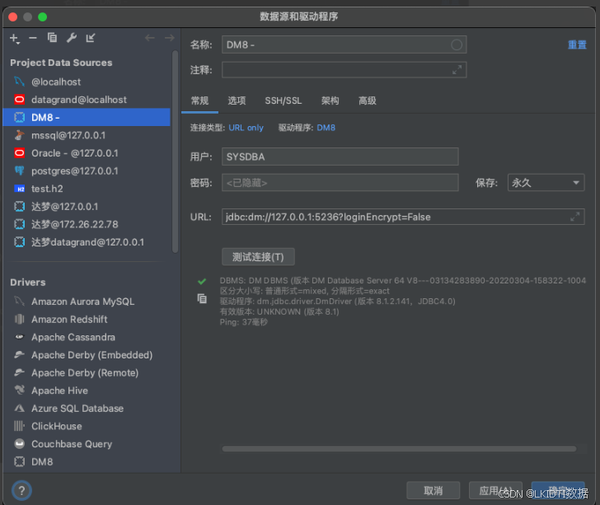Select the 达梦@172.26.22.78 data source
The height and width of the screenshot is (505, 600).
(87, 224)
